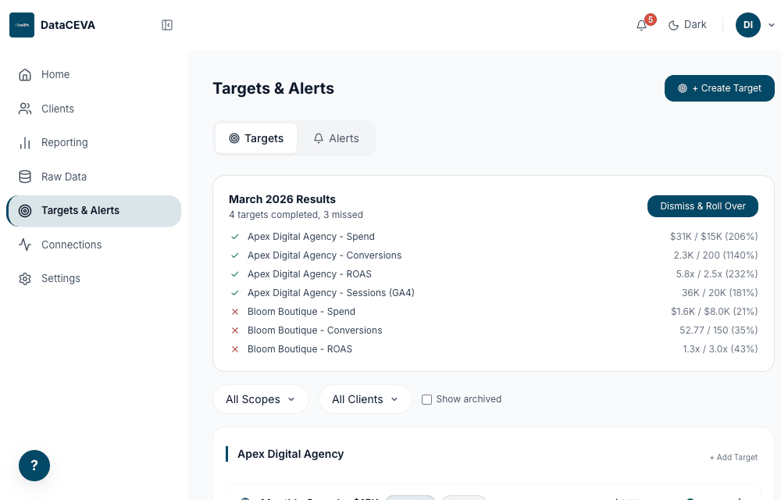Click the Connections activity icon
The width and height of the screenshot is (781, 500).
tap(25, 245)
